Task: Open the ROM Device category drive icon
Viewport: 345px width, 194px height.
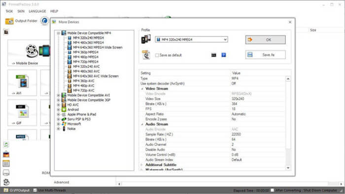Action: (x=6, y=173)
